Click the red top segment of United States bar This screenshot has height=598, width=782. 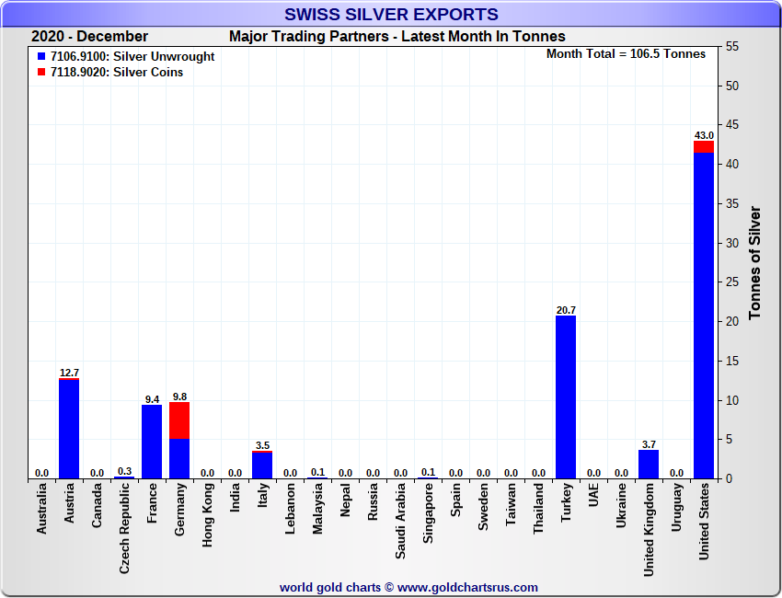[x=704, y=146]
